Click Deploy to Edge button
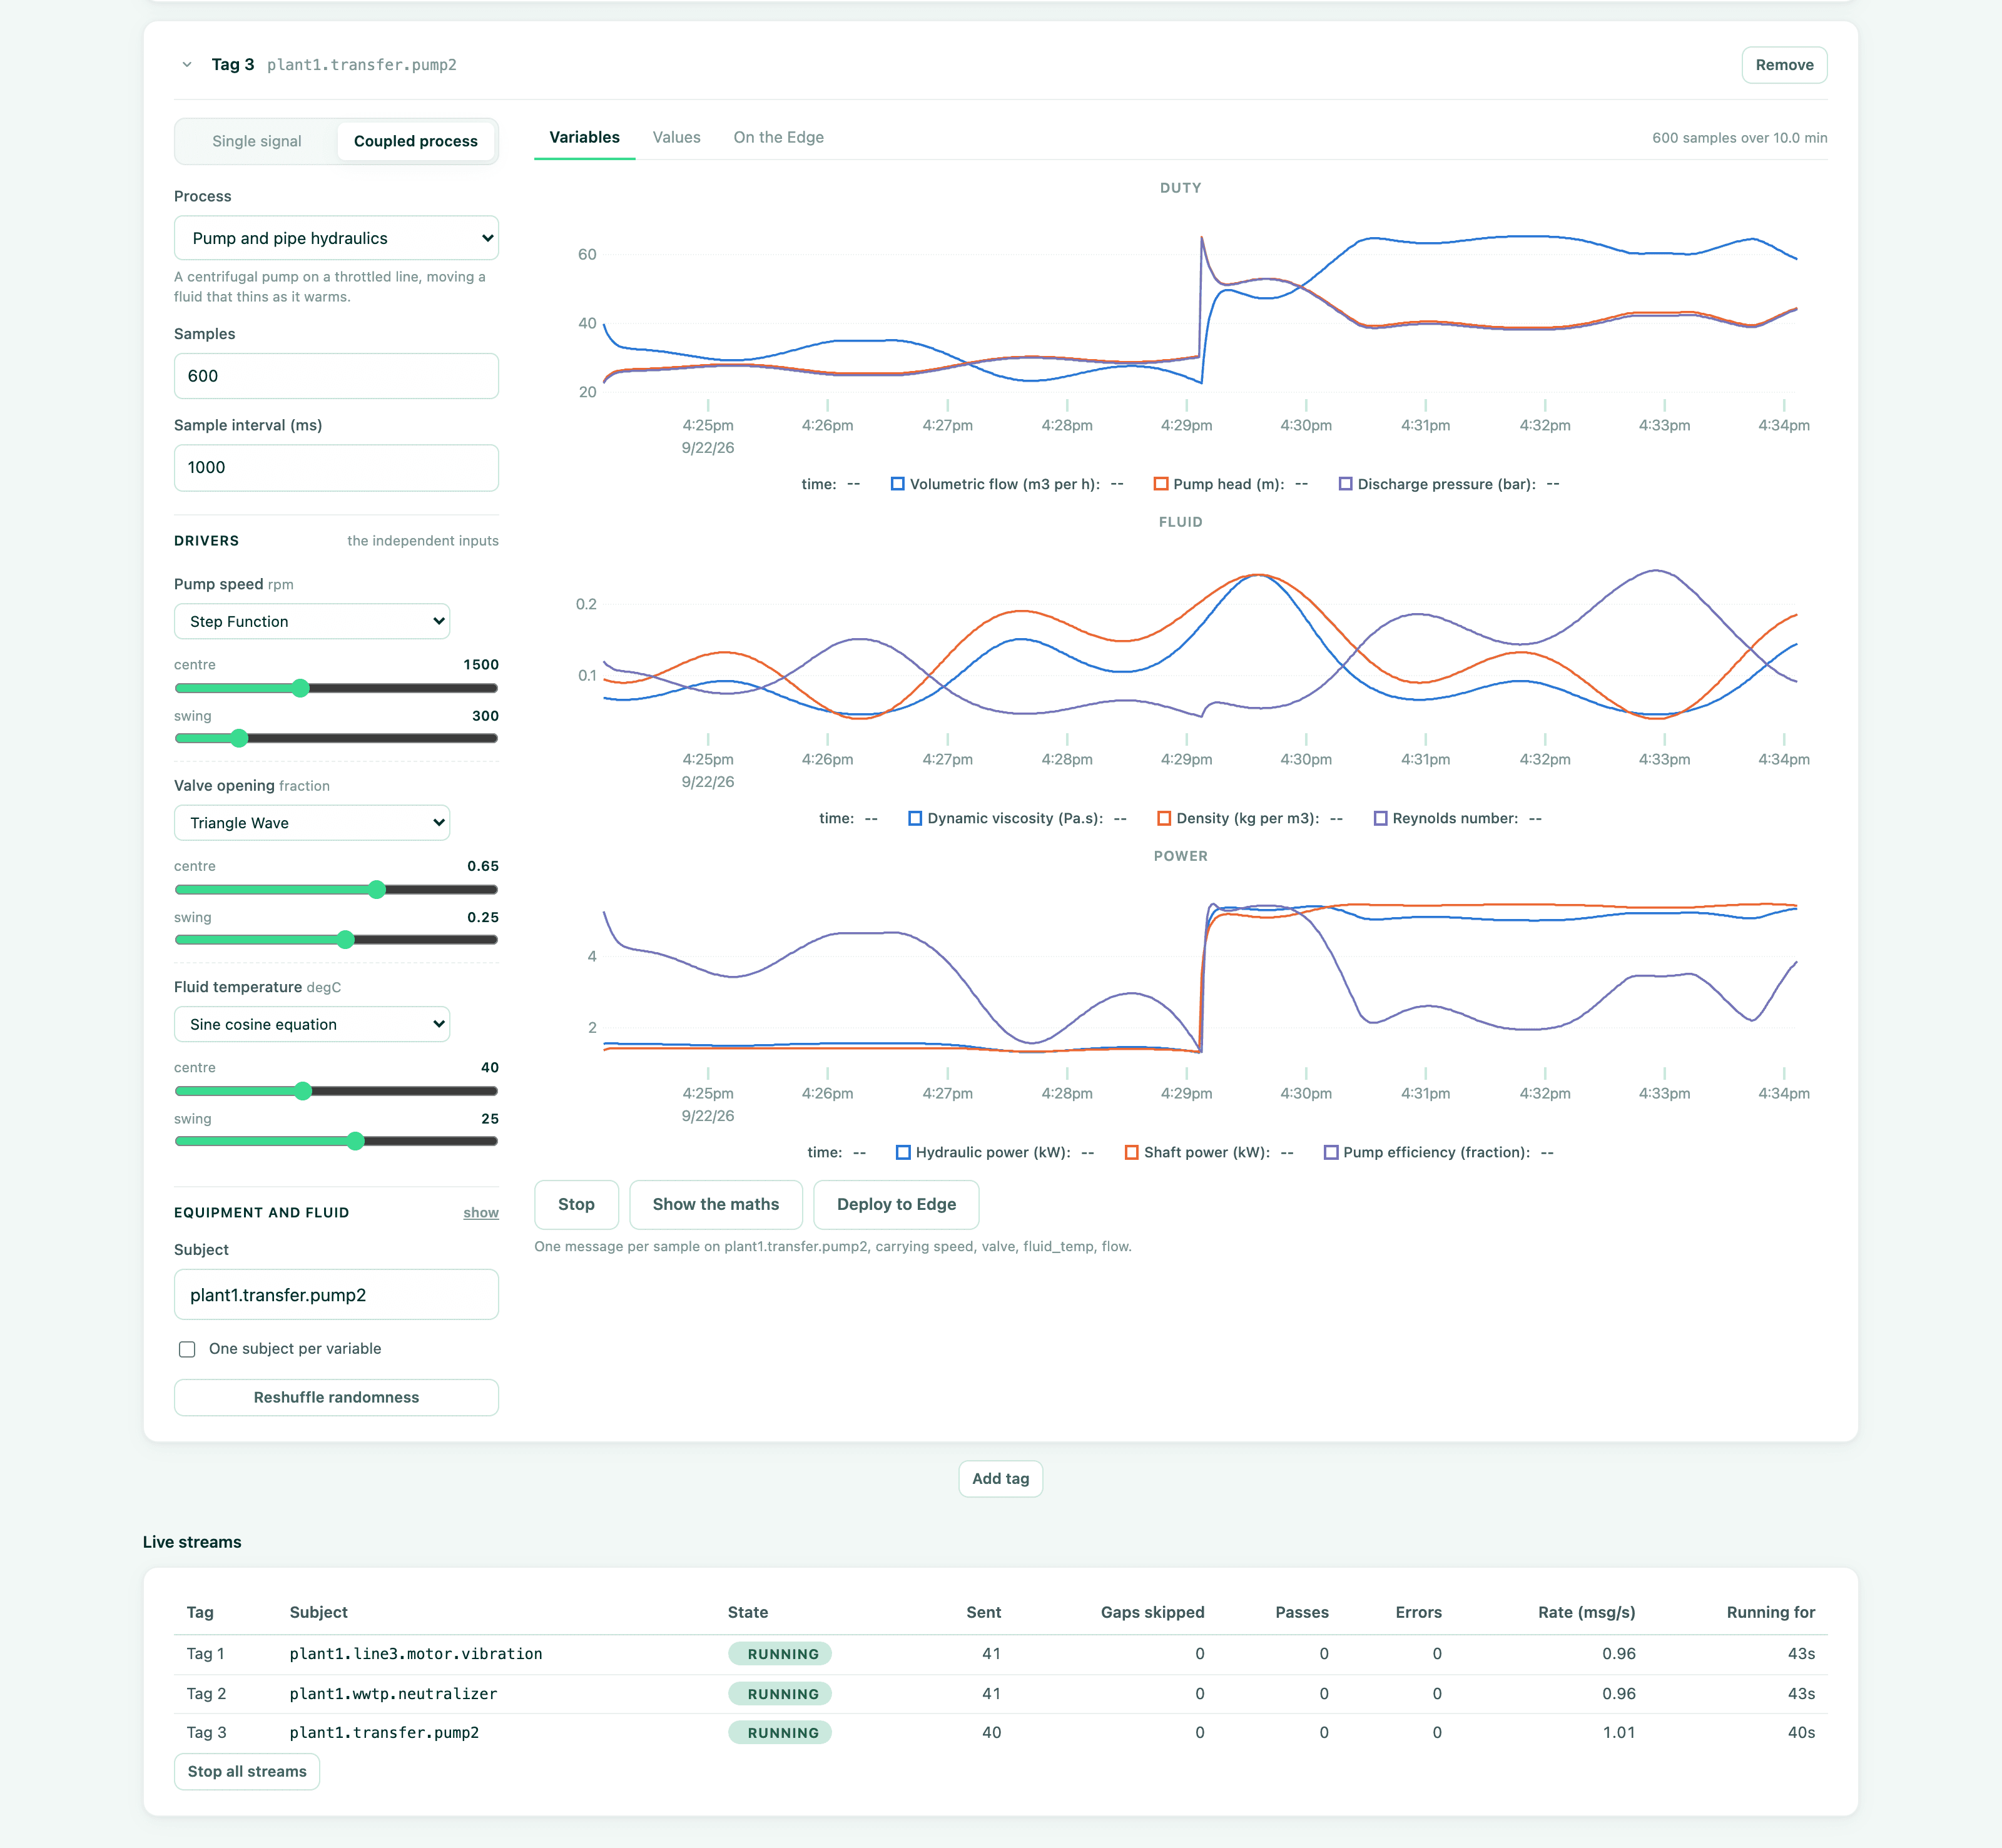Viewport: 2002px width, 1848px height. [x=896, y=1204]
